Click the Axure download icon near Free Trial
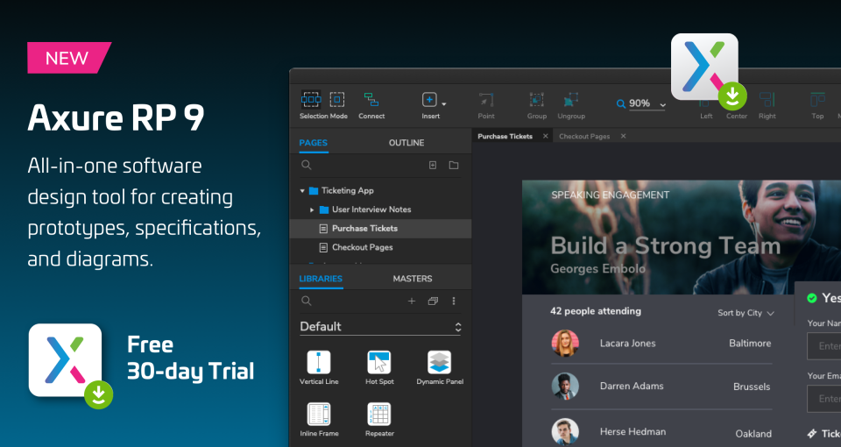 point(70,365)
